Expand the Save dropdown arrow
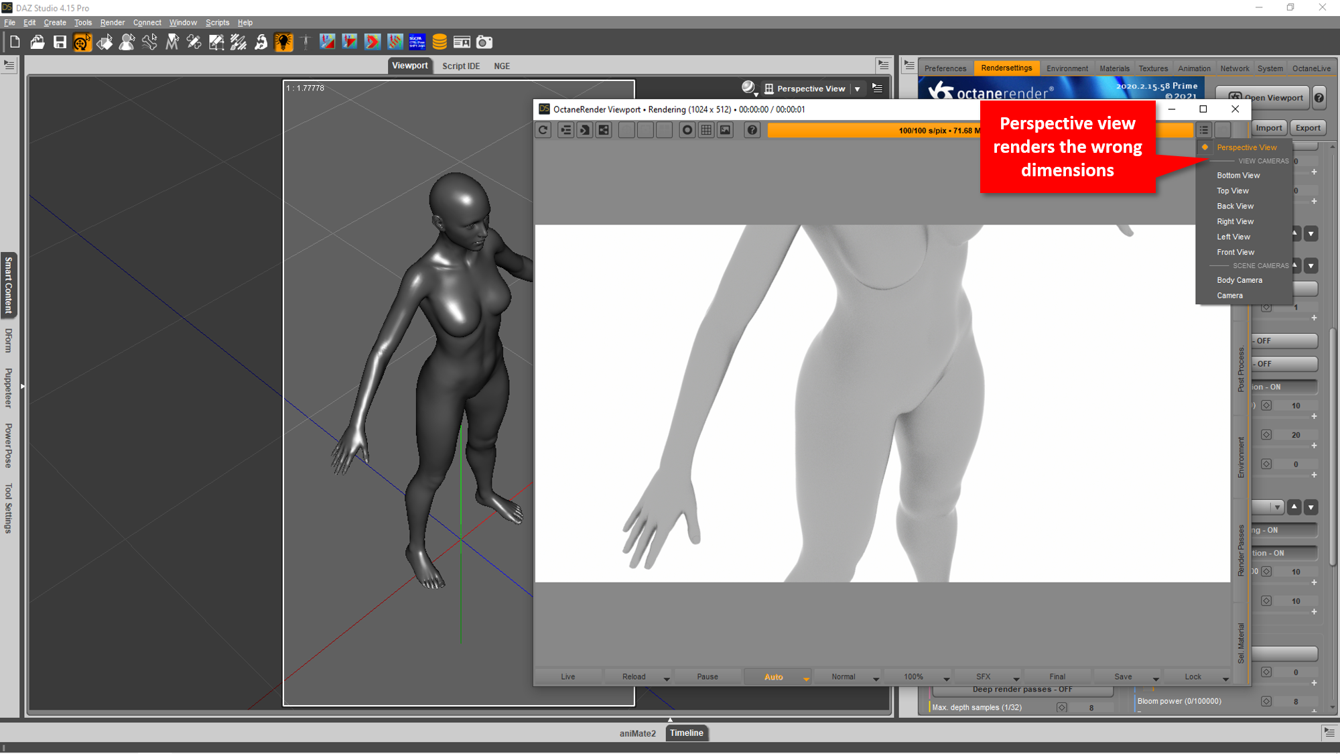The height and width of the screenshot is (754, 1340). pyautogui.click(x=1155, y=679)
